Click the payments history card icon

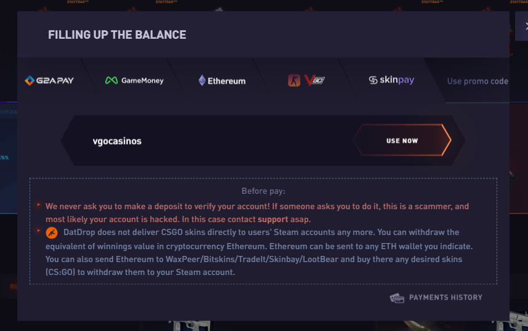(397, 298)
